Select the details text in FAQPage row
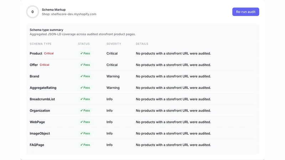Viewport: 285px width, 160px height. coord(173,145)
